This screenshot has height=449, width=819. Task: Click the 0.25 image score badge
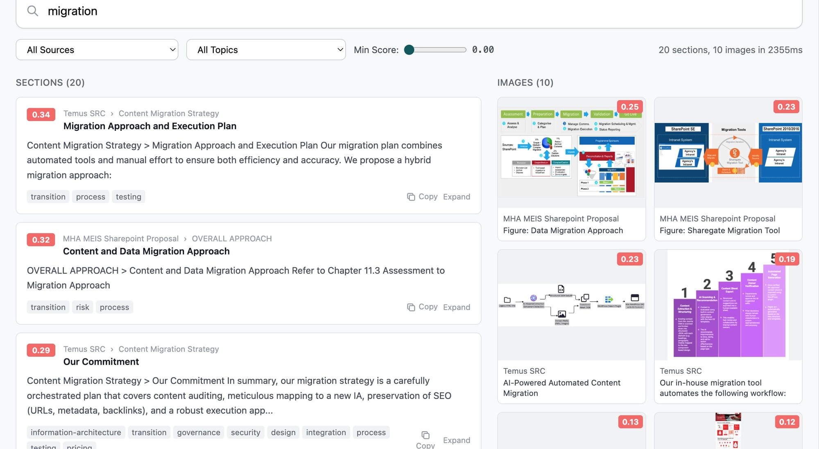click(x=630, y=107)
